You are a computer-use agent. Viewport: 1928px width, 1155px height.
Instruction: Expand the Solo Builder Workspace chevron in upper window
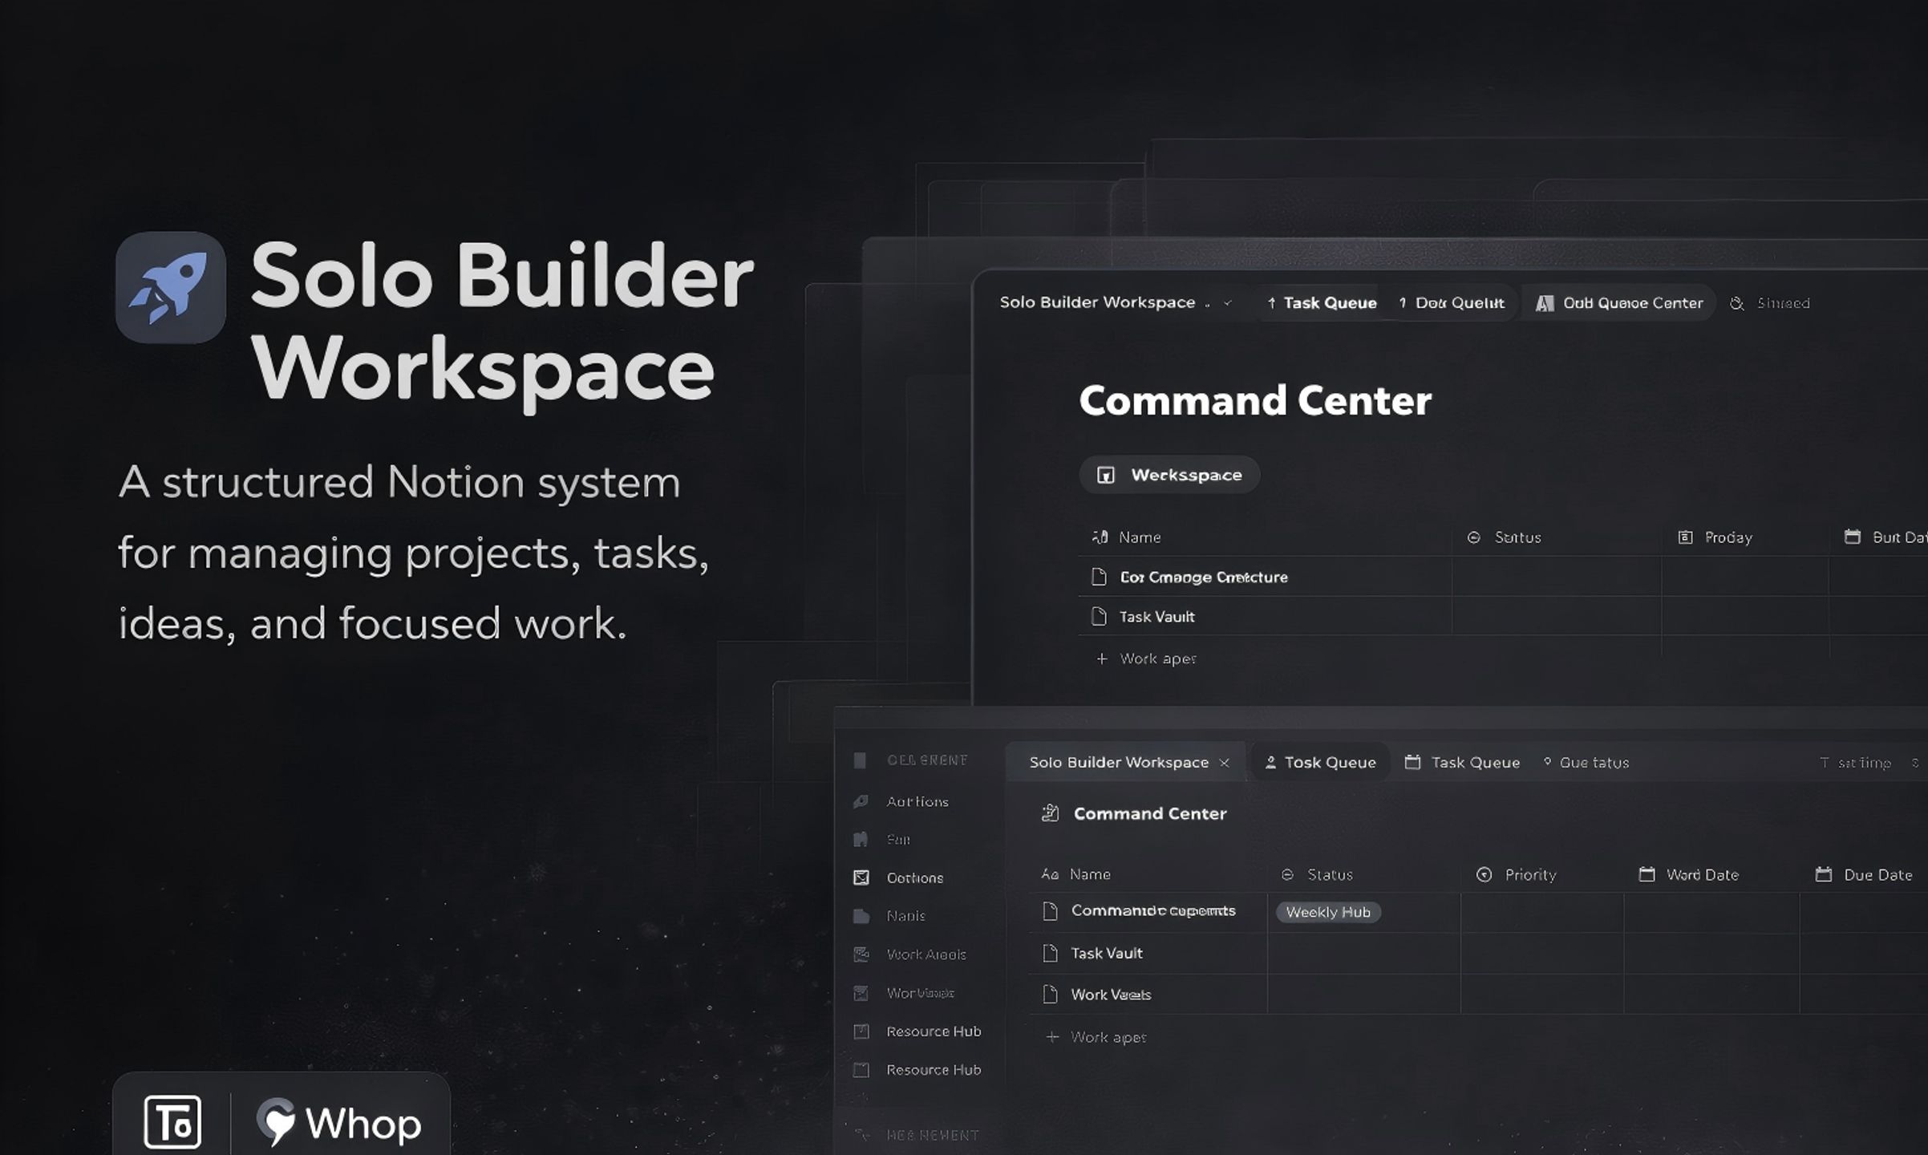pos(1227,303)
